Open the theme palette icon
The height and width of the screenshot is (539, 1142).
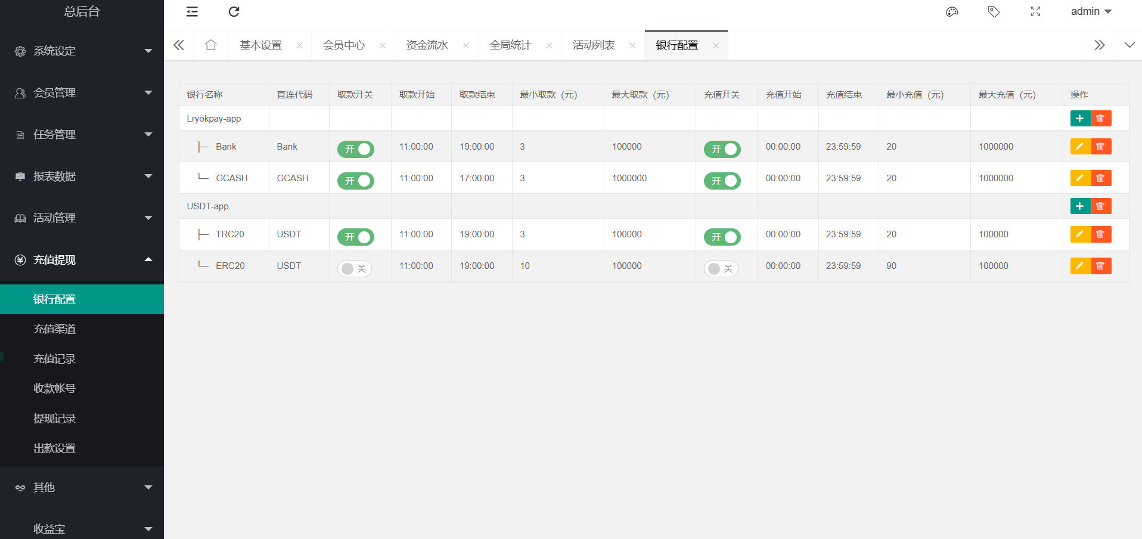[x=952, y=12]
